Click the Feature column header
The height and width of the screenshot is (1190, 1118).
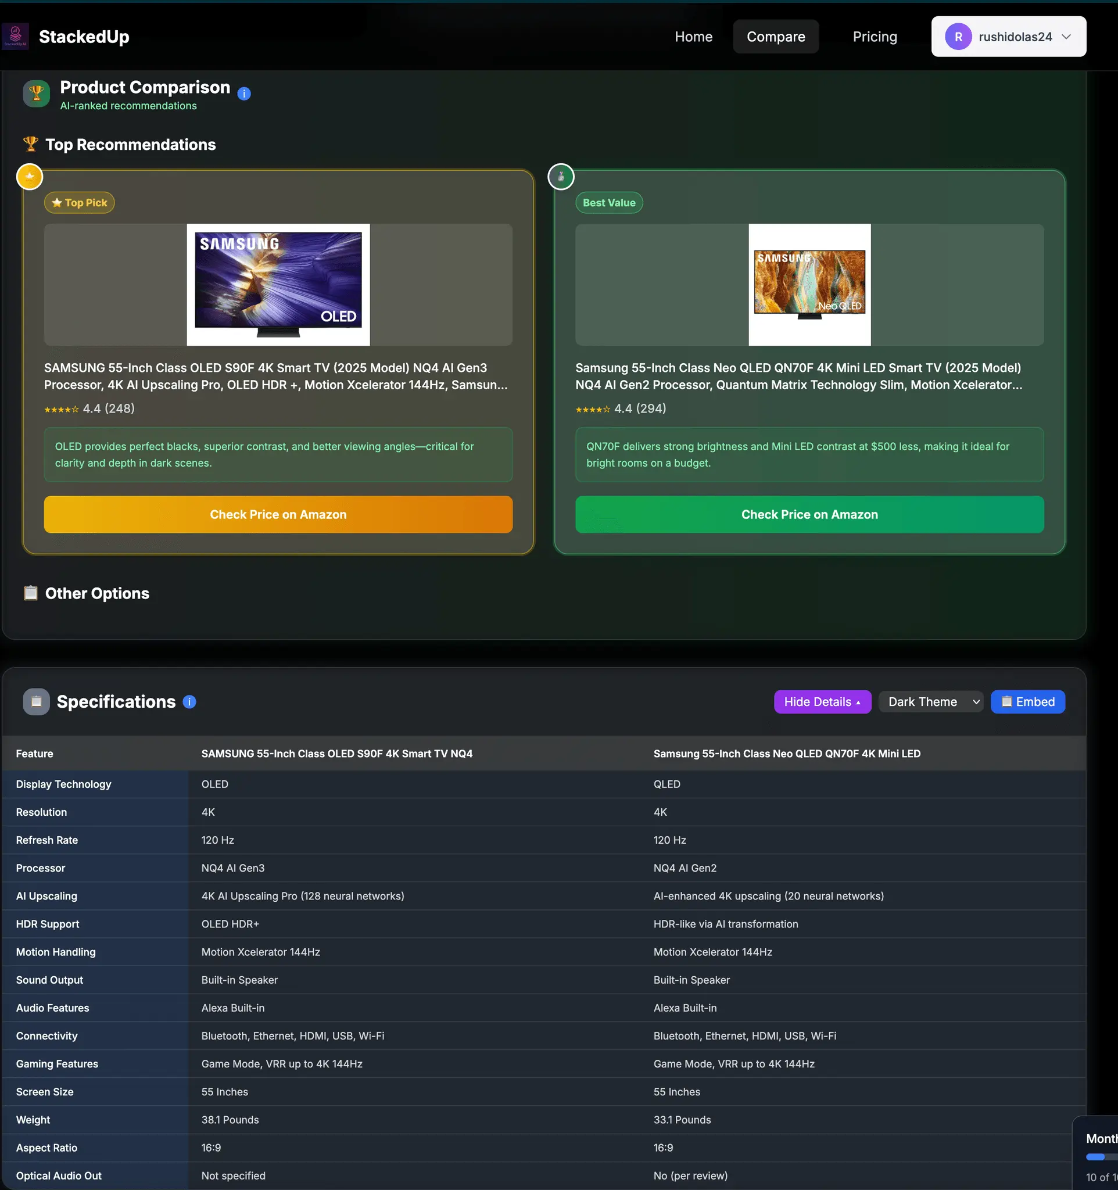[35, 754]
